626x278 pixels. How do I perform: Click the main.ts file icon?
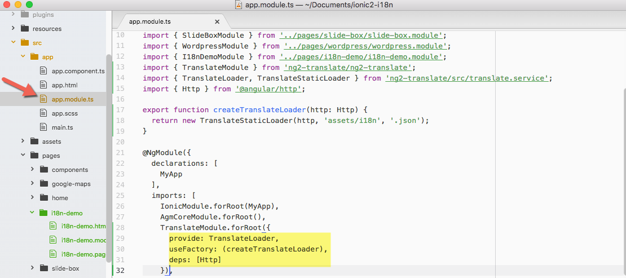tap(44, 127)
